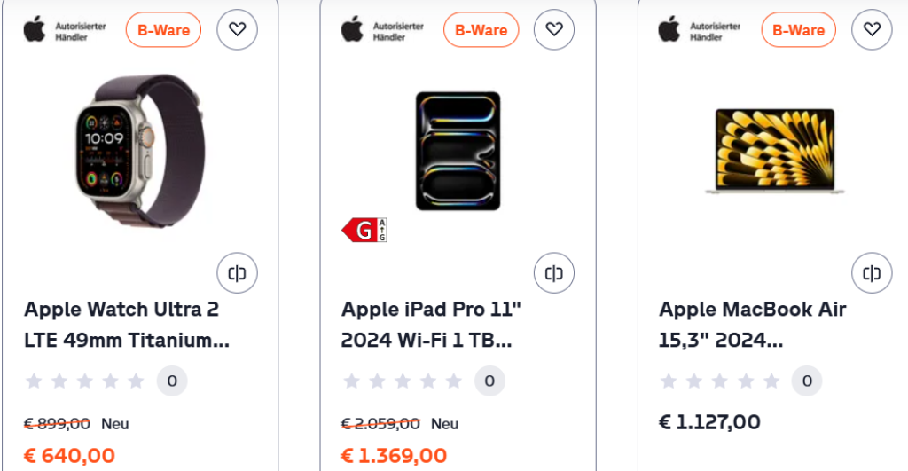Click B-Ware badge on Apple Watch card
Screen dimensions: 908x471
point(163,30)
